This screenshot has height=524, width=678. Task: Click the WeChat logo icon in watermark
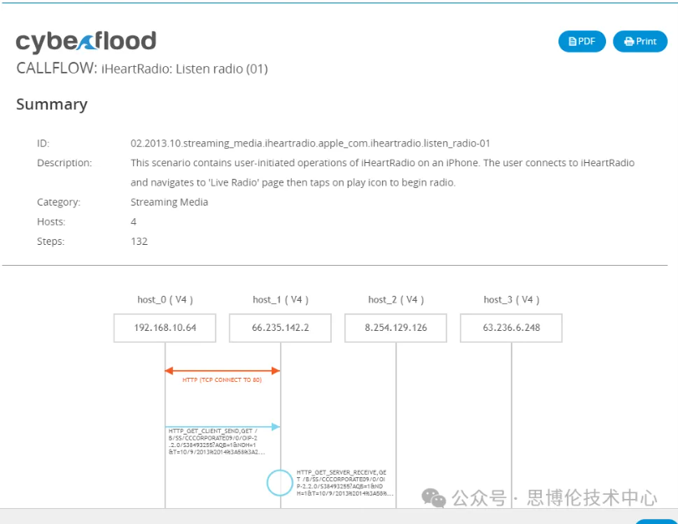point(434,498)
